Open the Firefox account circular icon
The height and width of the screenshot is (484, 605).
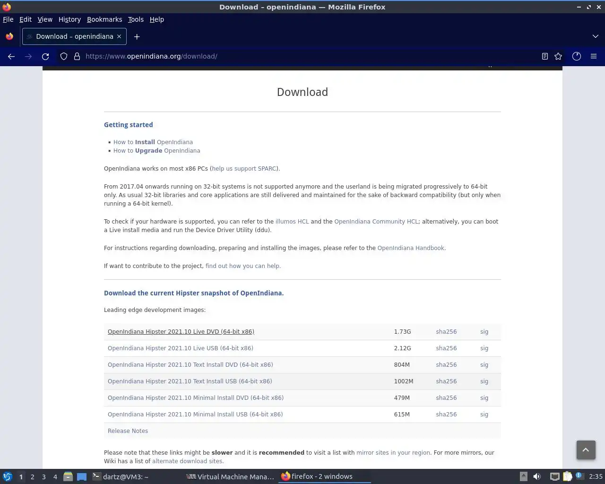point(577,56)
